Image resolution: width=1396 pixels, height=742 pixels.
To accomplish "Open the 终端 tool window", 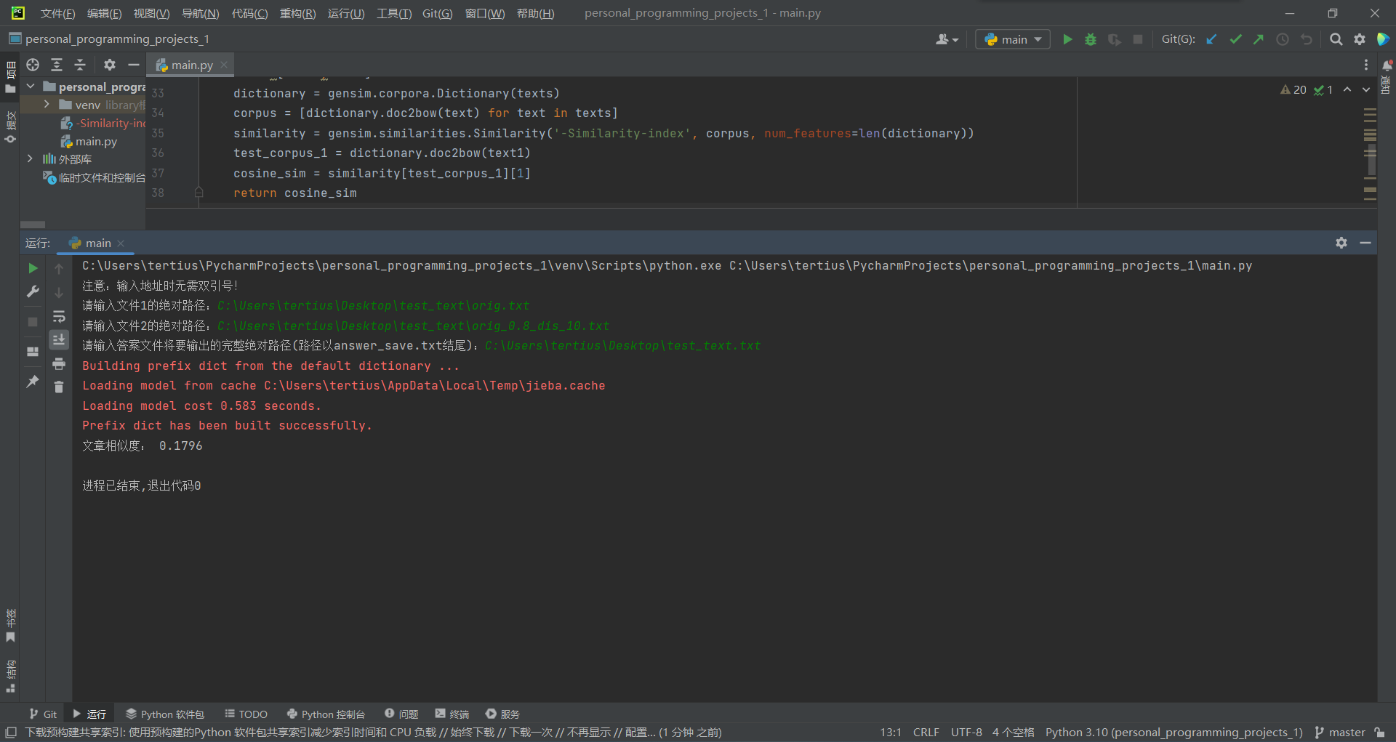I will 452,714.
